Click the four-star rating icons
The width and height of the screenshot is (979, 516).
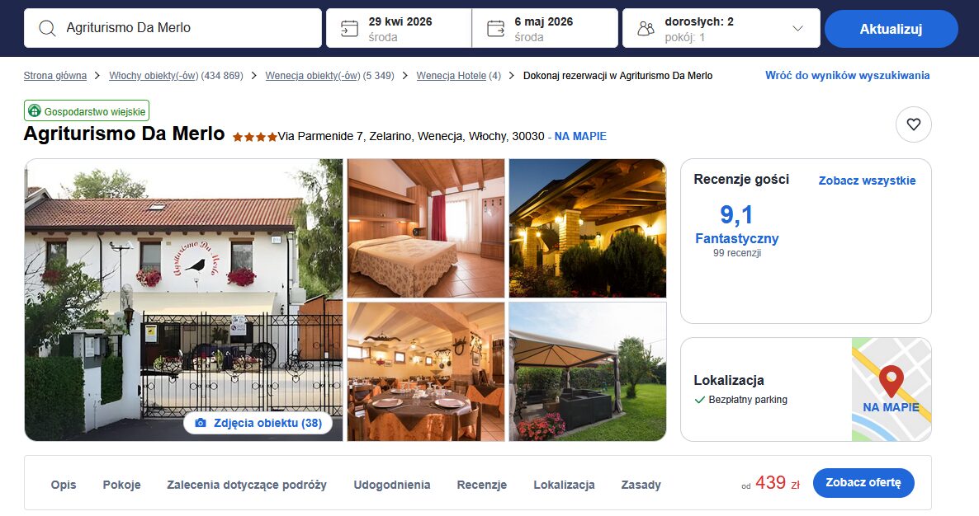tap(255, 137)
